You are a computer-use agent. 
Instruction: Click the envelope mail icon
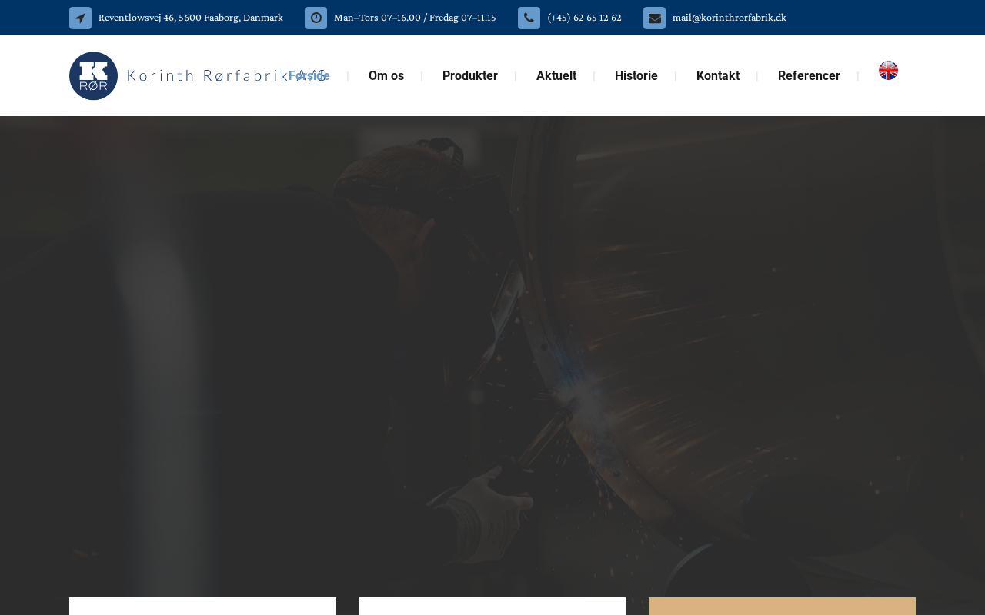654,18
